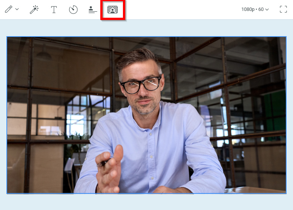Screen dimensions: 293x210
Task: Click the chevron after 1080p • 60
Action: (x=267, y=9)
